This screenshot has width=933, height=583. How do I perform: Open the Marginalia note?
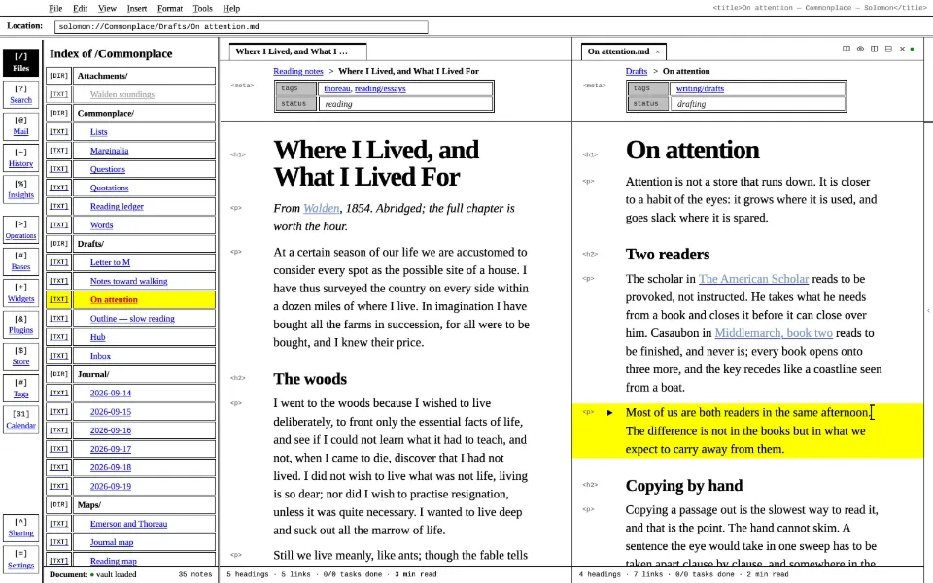tap(110, 151)
